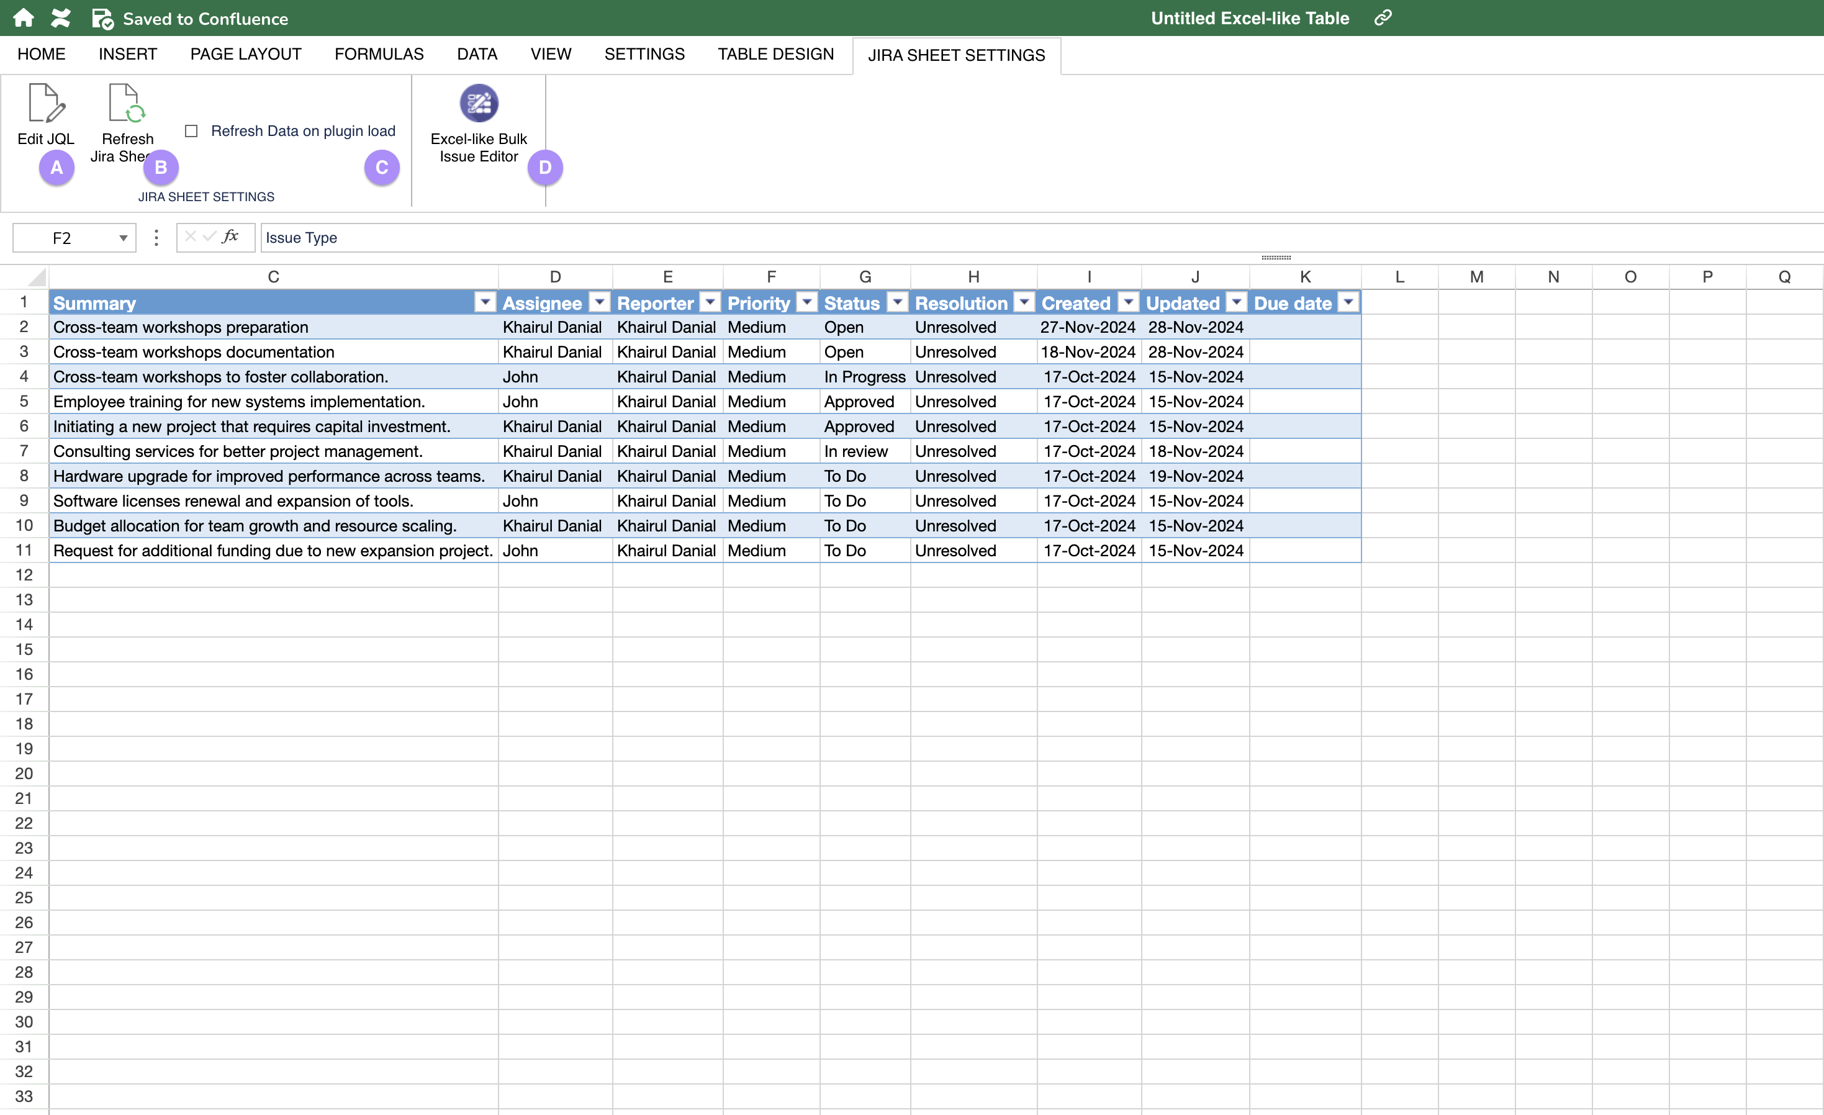The height and width of the screenshot is (1115, 1824).
Task: Click the Refresh Jira Sheet icon
Action: click(x=127, y=104)
